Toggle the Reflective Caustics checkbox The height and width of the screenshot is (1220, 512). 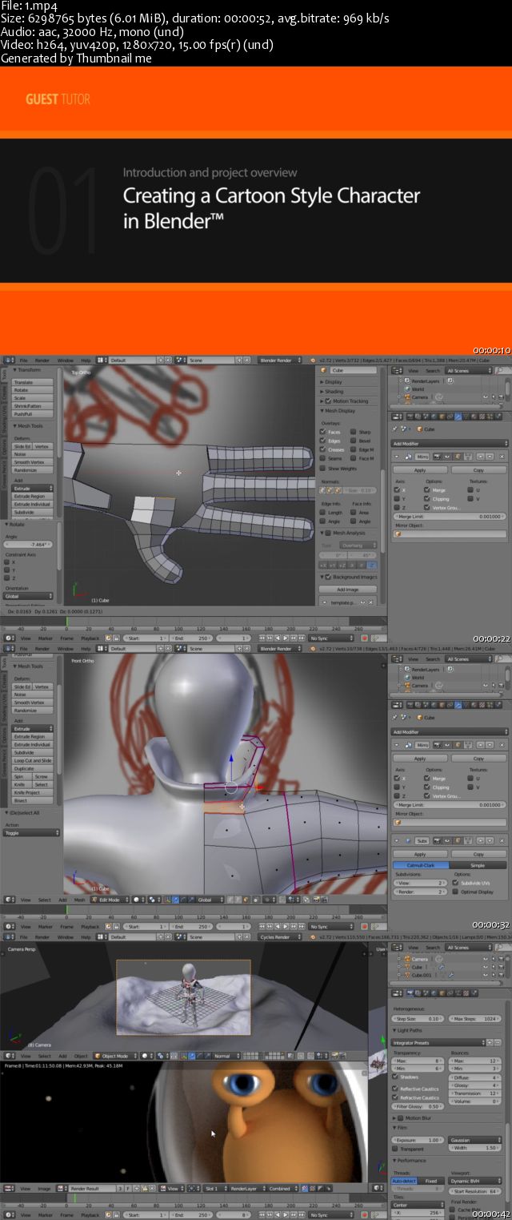coord(395,1089)
